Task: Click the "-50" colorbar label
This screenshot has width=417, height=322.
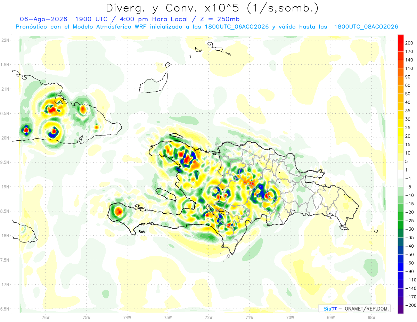Action: 409,255
